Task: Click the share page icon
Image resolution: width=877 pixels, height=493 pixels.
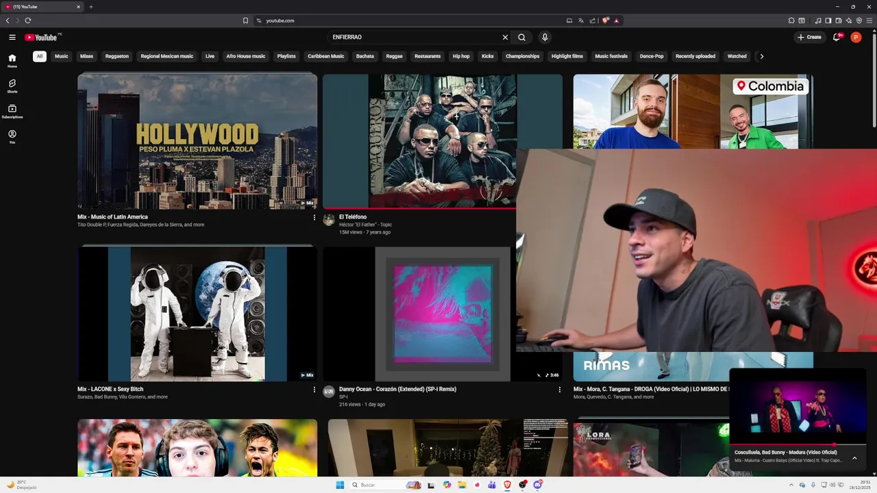Action: (593, 21)
